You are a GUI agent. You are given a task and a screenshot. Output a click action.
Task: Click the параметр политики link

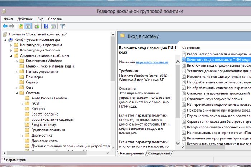click(x=152, y=62)
